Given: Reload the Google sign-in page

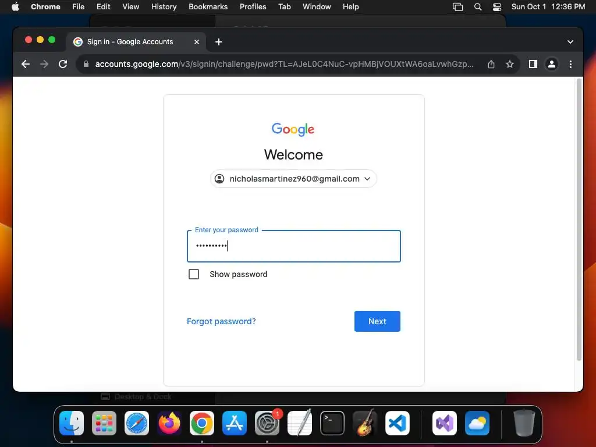Looking at the screenshot, I should click(x=63, y=64).
